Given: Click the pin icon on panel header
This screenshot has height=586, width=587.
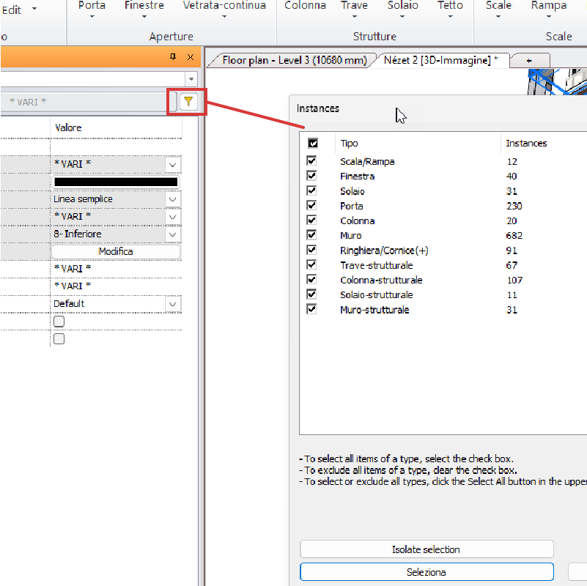Looking at the screenshot, I should (x=173, y=56).
